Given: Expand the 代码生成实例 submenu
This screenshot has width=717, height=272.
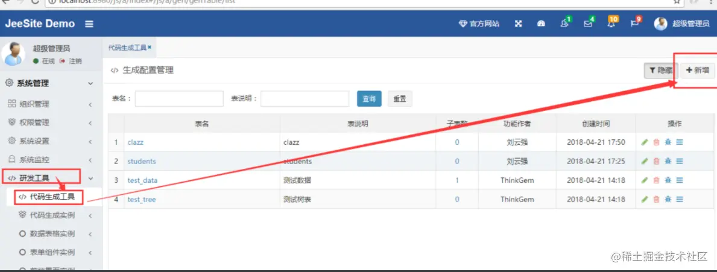Looking at the screenshot, I should [x=51, y=215].
